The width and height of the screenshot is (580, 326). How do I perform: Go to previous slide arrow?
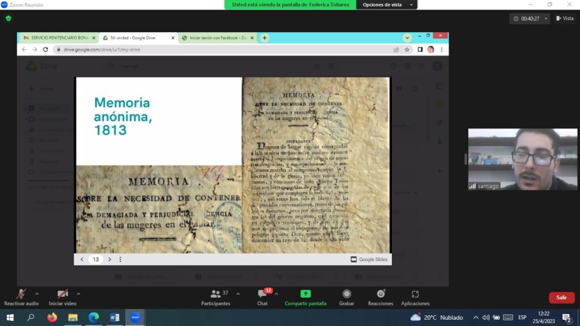pos(82,259)
